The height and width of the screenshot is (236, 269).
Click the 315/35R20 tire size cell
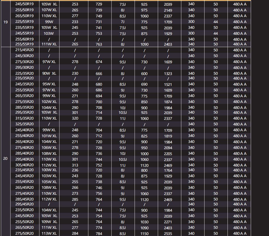coord(24,118)
